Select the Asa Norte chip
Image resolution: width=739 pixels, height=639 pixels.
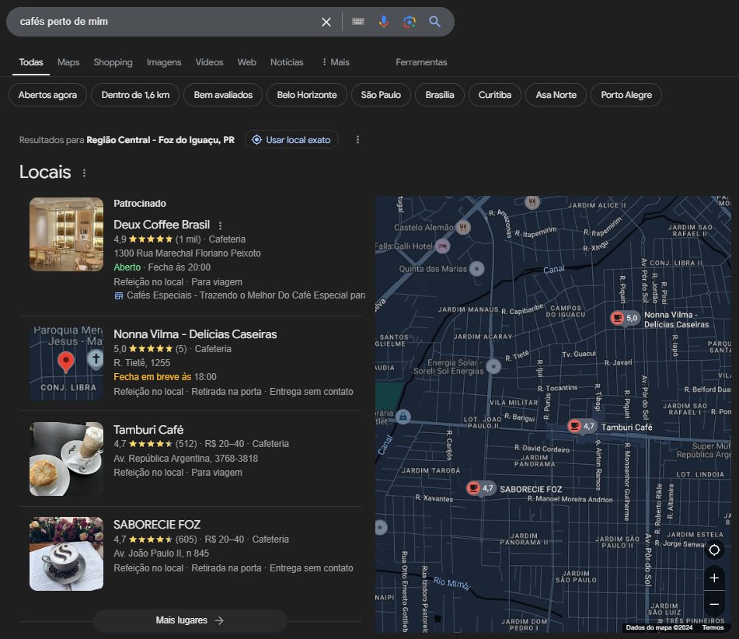[x=556, y=95]
